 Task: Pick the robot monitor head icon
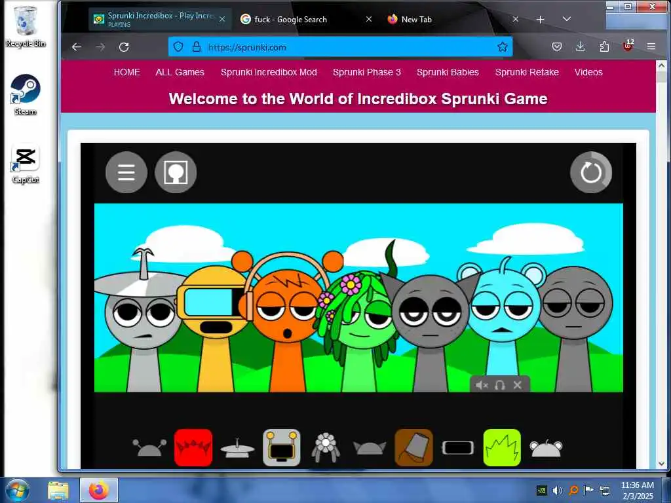(x=282, y=448)
